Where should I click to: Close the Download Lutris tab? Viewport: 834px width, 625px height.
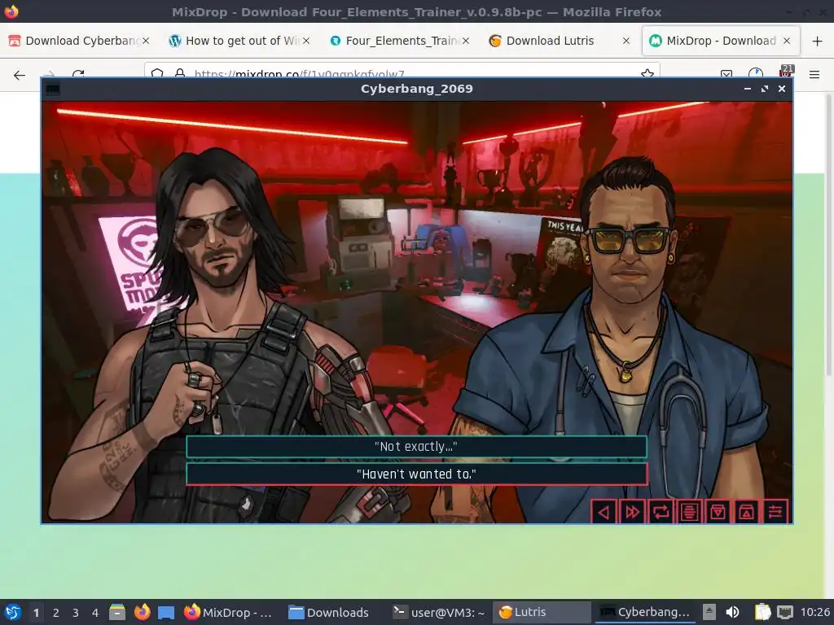click(626, 41)
